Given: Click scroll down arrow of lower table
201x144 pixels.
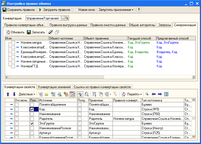Looking at the screenshot, I should 194,136.
